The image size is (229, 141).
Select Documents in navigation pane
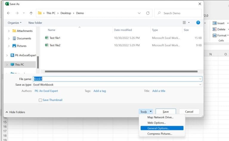24,38
